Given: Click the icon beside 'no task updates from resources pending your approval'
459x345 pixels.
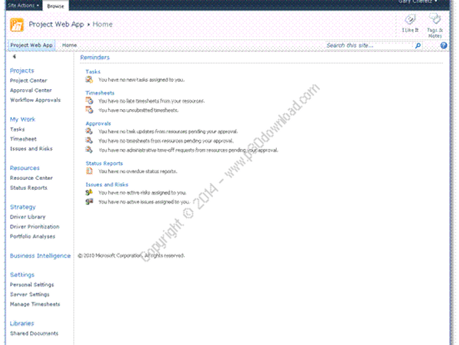Looking at the screenshot, I should 89,131.
